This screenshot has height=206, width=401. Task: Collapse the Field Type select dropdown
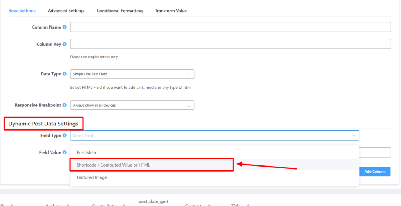[353, 136]
